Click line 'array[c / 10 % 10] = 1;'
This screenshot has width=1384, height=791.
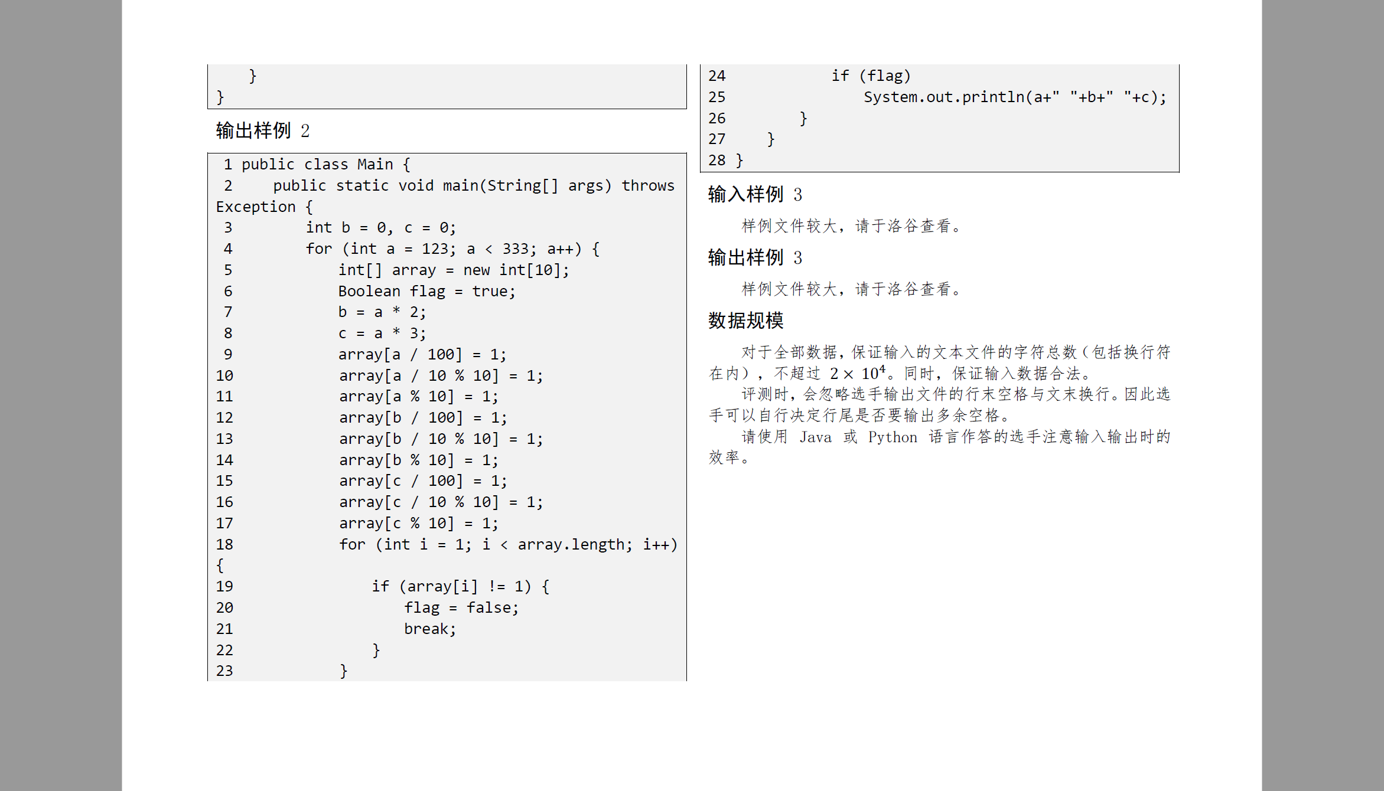tap(441, 502)
